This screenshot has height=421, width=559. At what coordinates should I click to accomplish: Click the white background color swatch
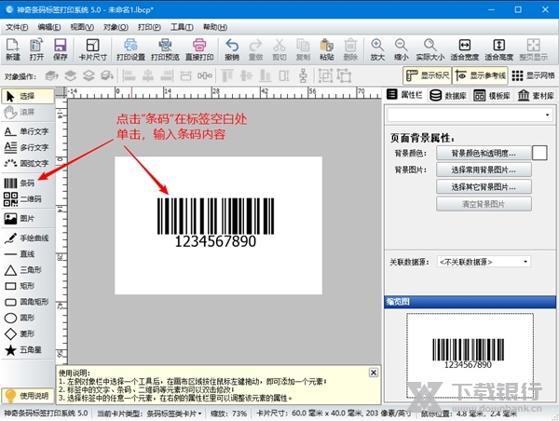point(539,153)
